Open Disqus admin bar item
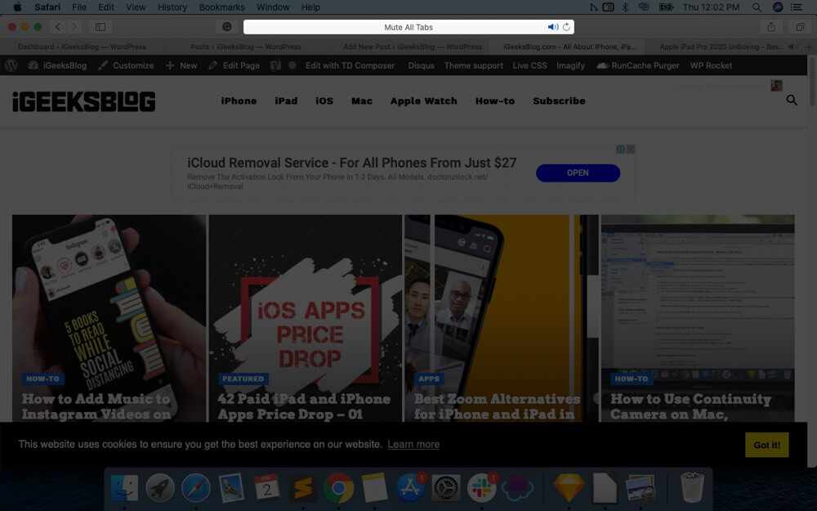This screenshot has height=511, width=817. click(x=421, y=65)
